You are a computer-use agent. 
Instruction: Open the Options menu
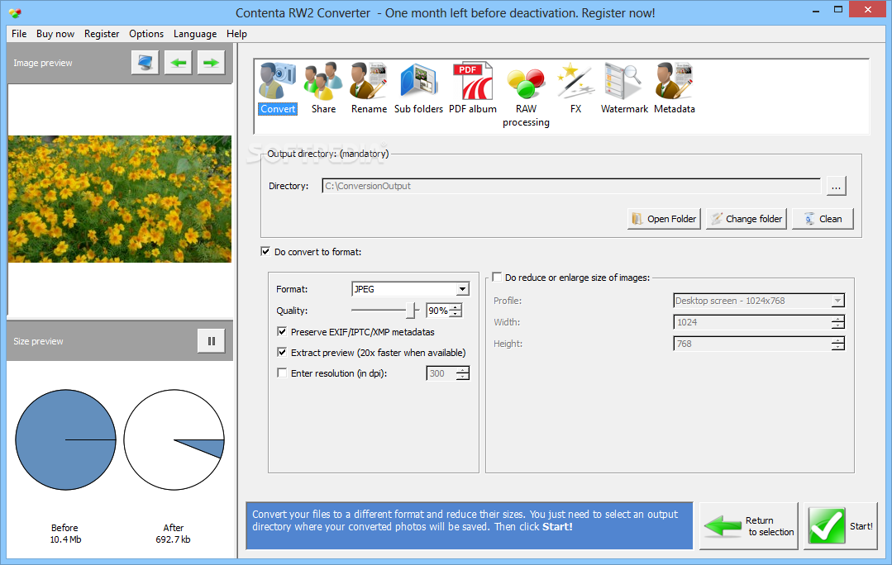pos(146,34)
